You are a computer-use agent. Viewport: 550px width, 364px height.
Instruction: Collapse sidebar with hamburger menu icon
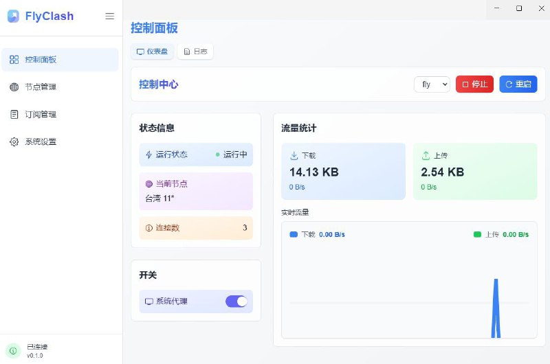[x=109, y=16]
